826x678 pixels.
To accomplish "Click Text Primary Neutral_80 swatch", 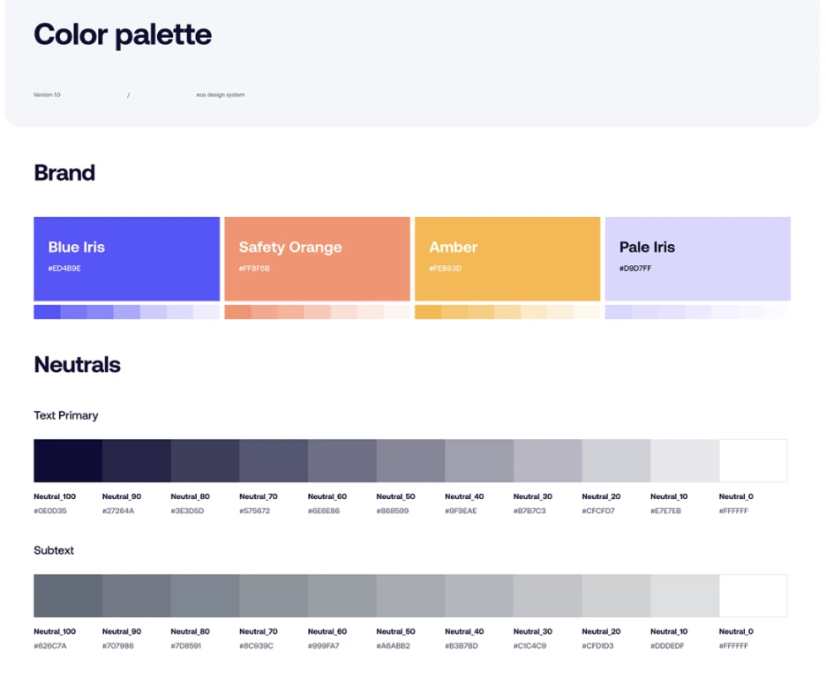I will pyautogui.click(x=205, y=460).
